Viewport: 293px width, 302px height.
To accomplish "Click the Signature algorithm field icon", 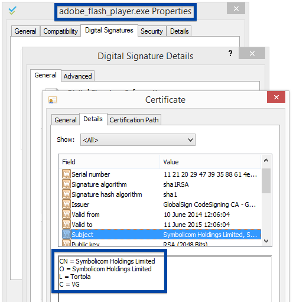I will 66,184.
